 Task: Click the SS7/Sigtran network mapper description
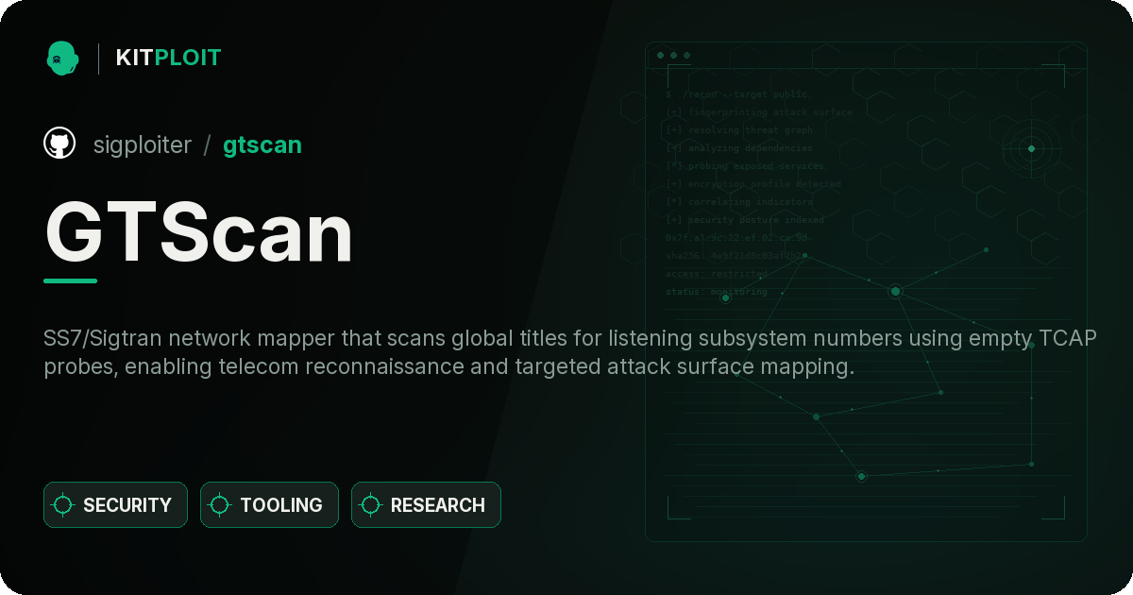pos(570,352)
